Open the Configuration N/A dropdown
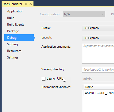The image size is (114, 112). [84, 14]
